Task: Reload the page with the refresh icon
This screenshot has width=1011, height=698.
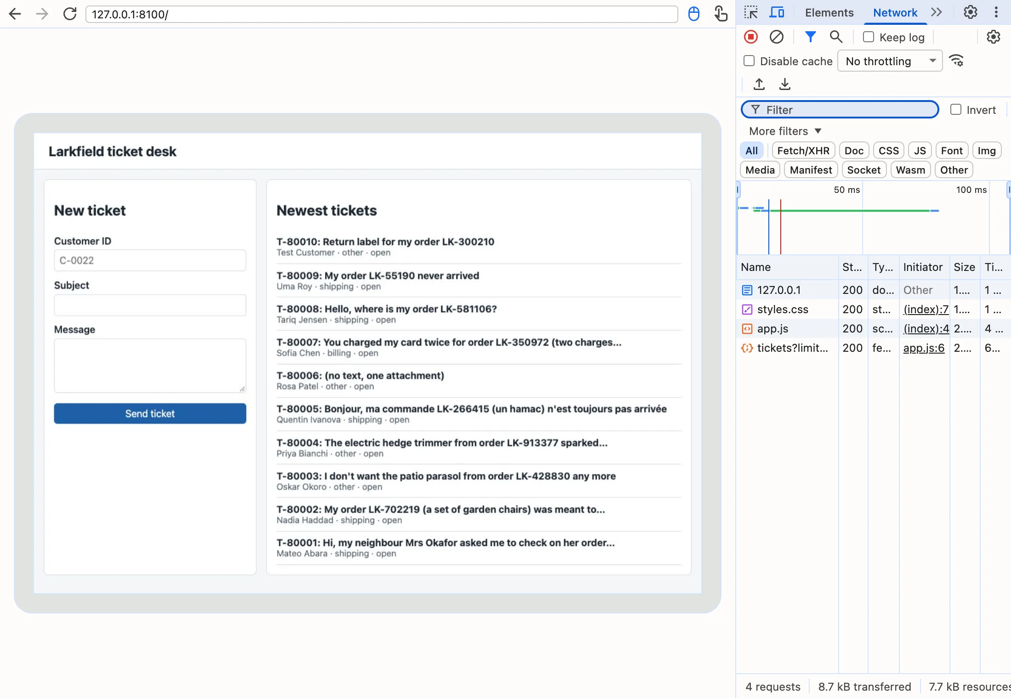Action: [x=70, y=14]
